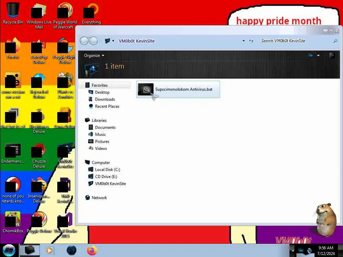Launch Firefox from the desktop
Screen dimensions: 343x257
tap(13, 48)
